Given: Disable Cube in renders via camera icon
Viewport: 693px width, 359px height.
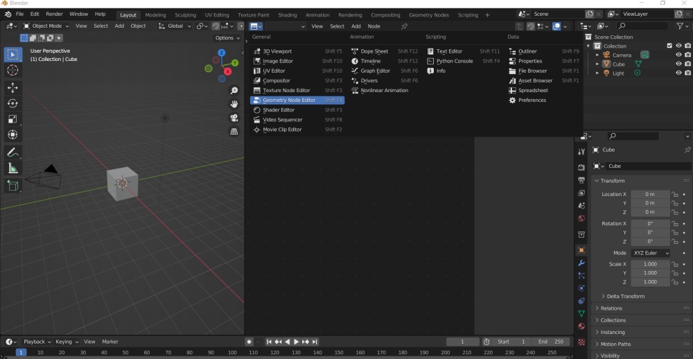Looking at the screenshot, I should tap(687, 64).
